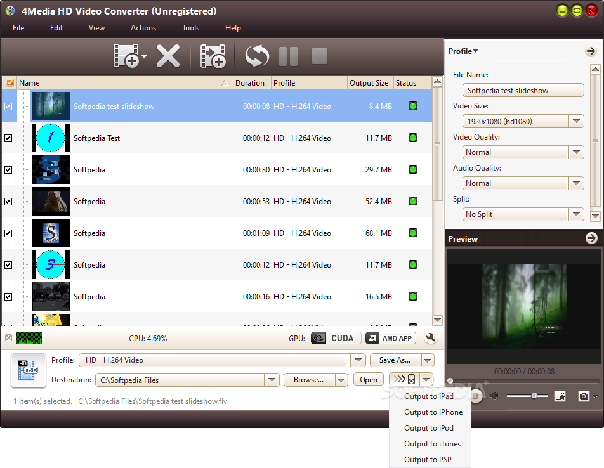604x468 pixels.
Task: Click status indicator of 68.1 MB row
Action: (x=413, y=233)
